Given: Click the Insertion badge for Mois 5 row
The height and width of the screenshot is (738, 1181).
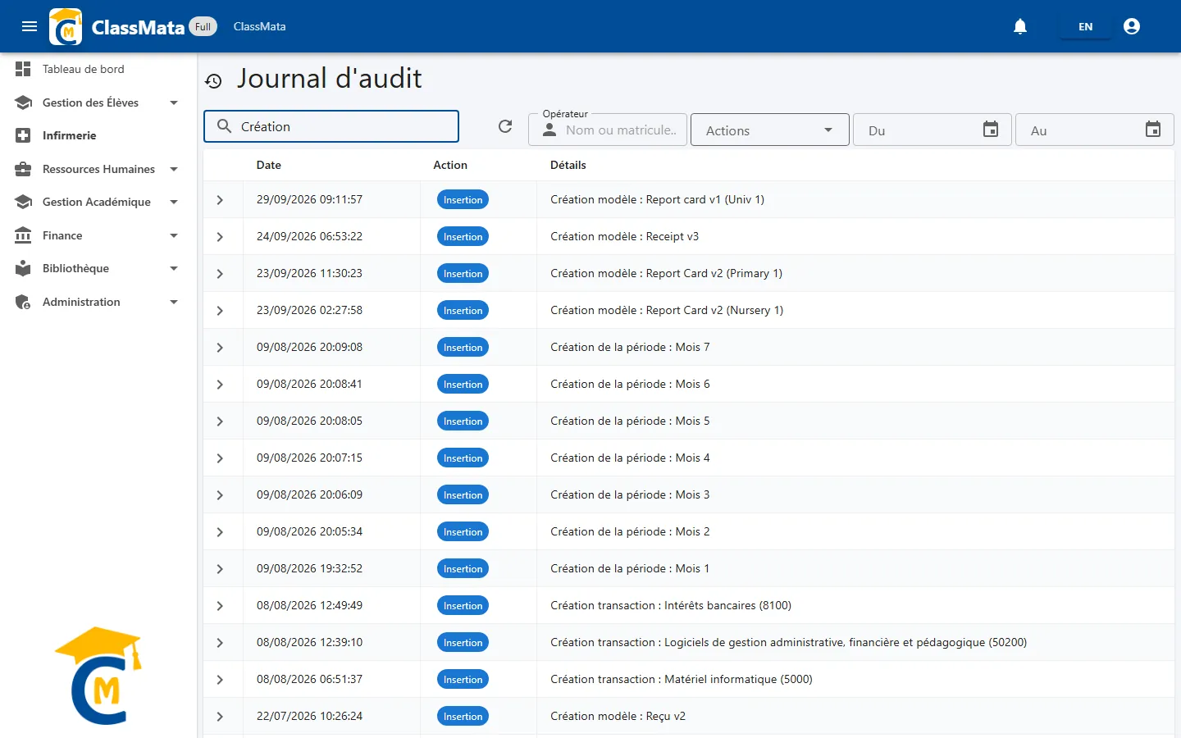Looking at the screenshot, I should (463, 421).
